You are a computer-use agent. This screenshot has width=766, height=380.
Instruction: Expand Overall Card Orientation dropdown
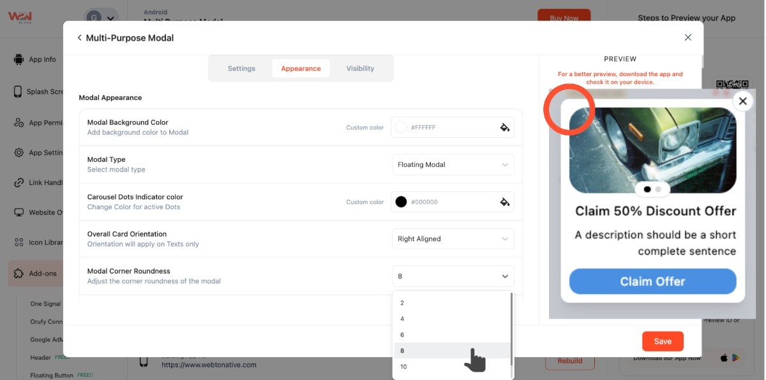tap(453, 239)
